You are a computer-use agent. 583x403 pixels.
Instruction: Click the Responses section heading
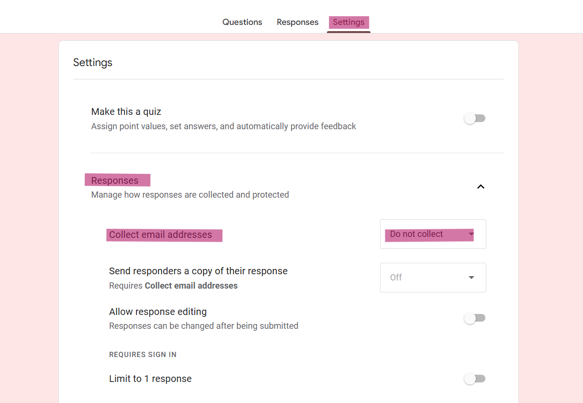tap(115, 180)
